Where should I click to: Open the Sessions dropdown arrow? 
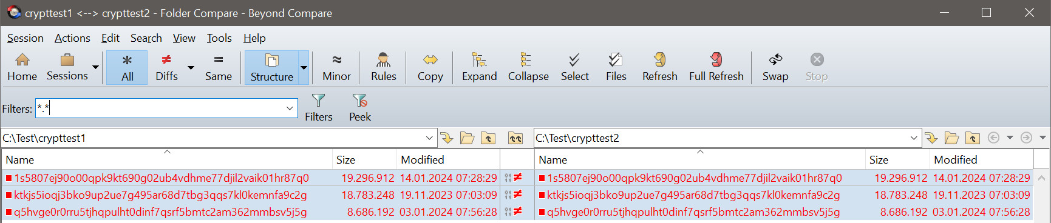(x=95, y=67)
